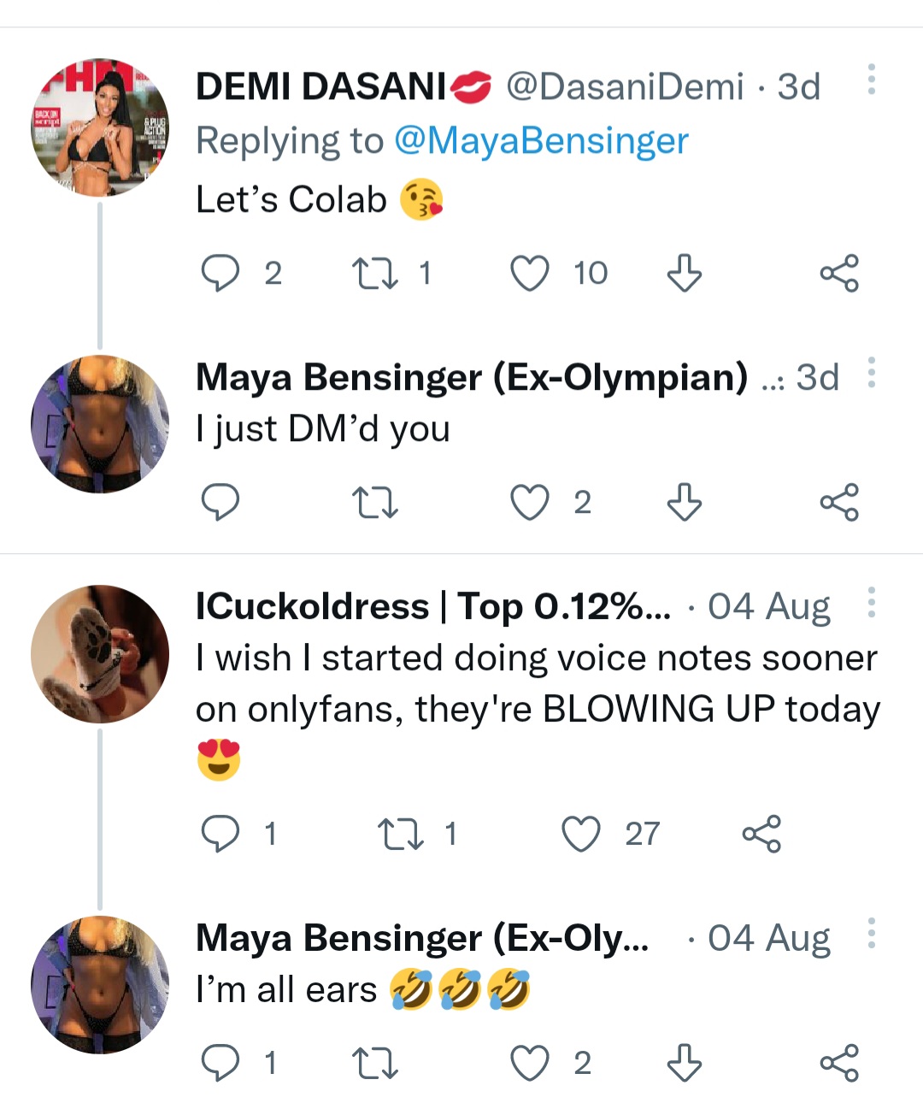
Task: Like the "I'm all ears" reply
Action: [530, 1063]
